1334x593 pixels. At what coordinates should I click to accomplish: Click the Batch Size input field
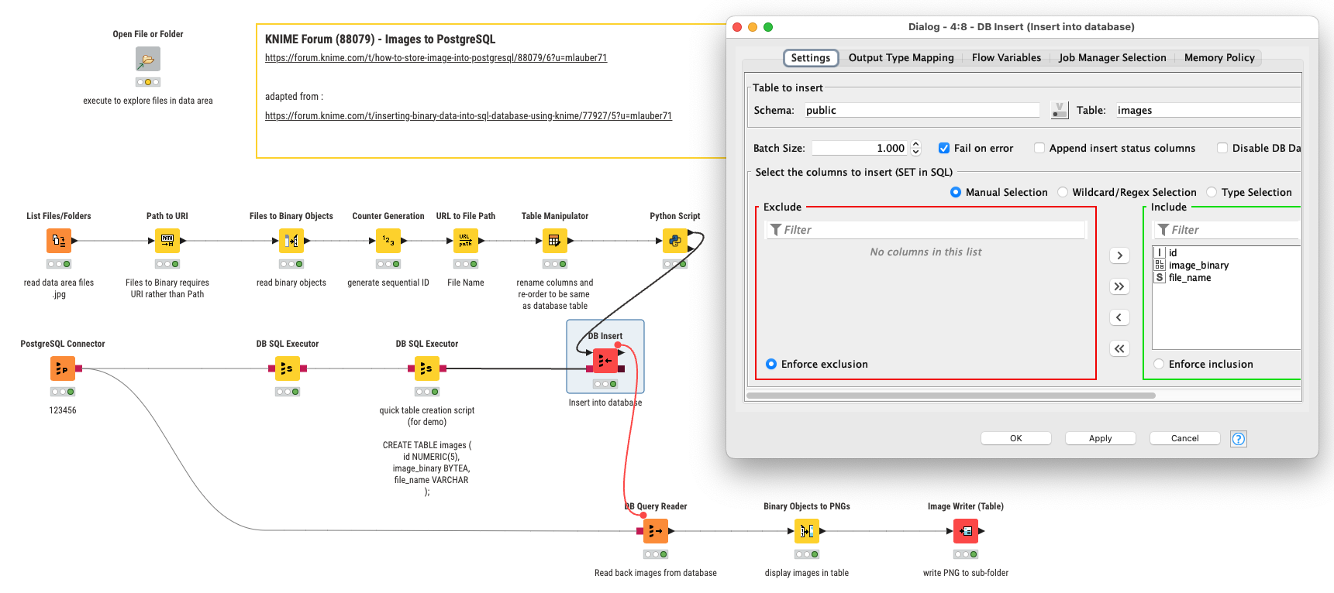coord(860,148)
